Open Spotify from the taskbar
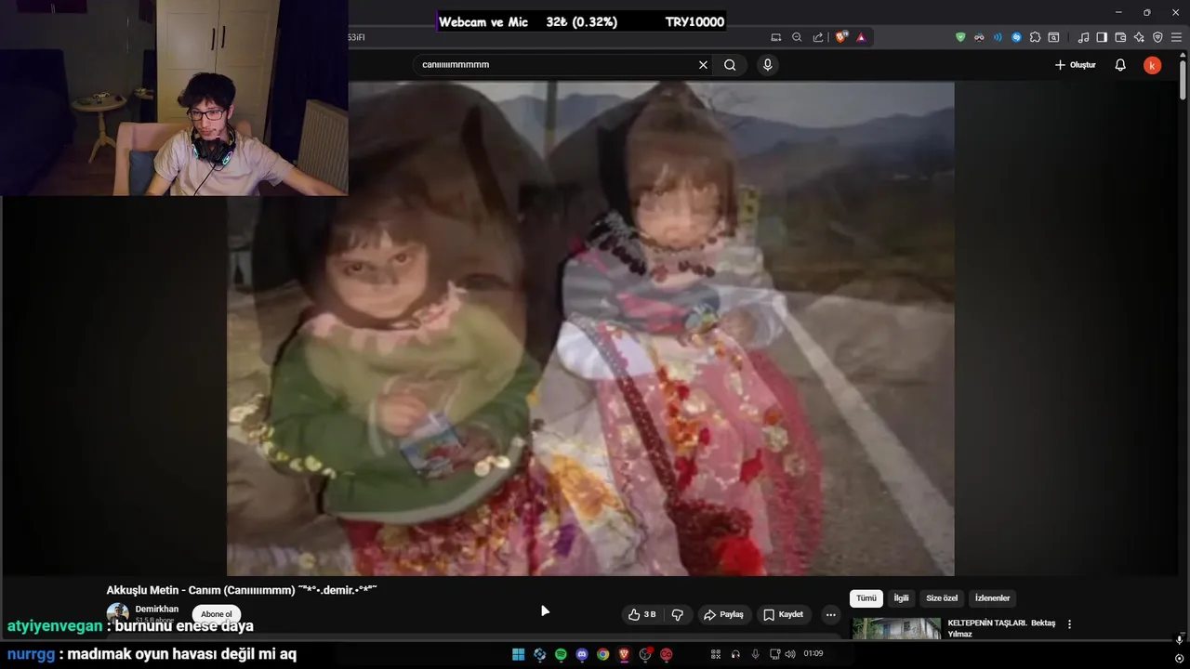The height and width of the screenshot is (669, 1190). [561, 654]
